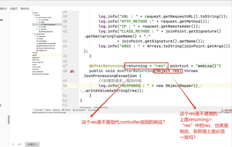Viewport: 232px width, 147px height.
Task: Click the AOP advice gutter icon on line 48
Action: tap(72, 71)
